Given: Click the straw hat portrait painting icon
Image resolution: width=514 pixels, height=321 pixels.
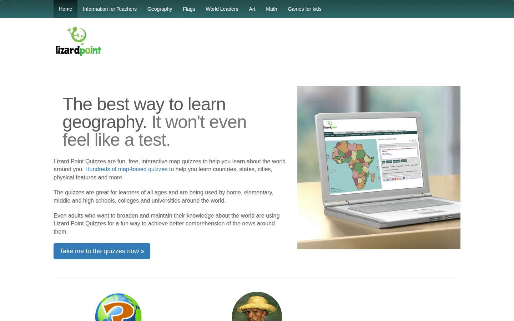Looking at the screenshot, I should coord(257,306).
